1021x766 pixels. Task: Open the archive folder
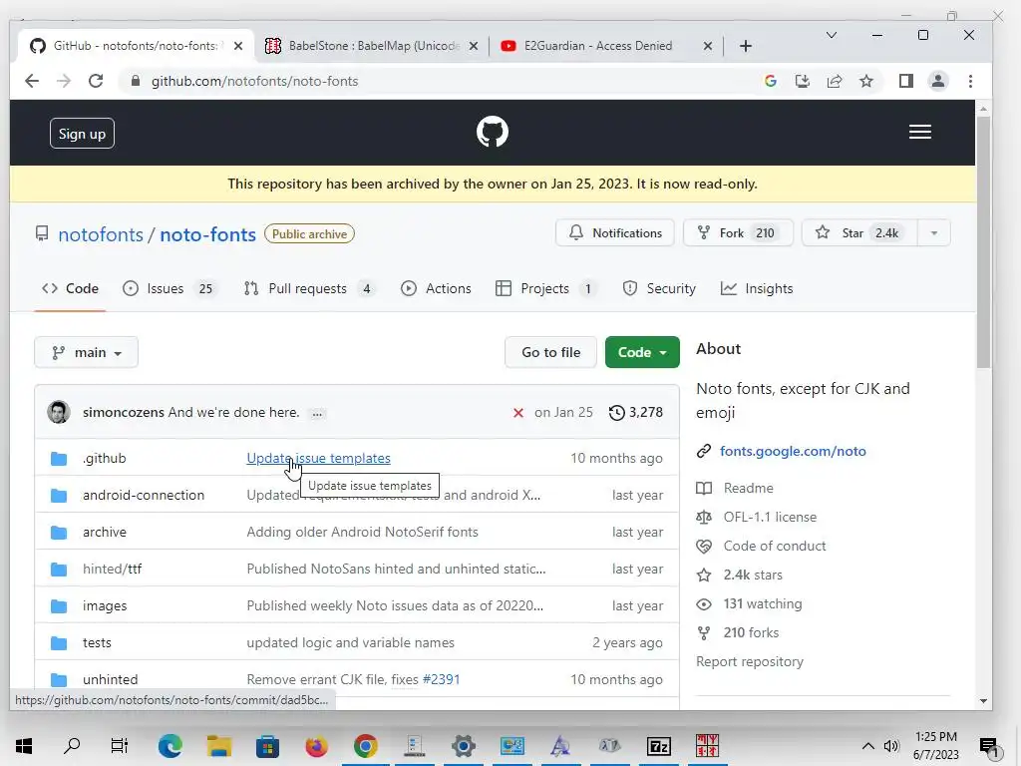click(x=104, y=533)
